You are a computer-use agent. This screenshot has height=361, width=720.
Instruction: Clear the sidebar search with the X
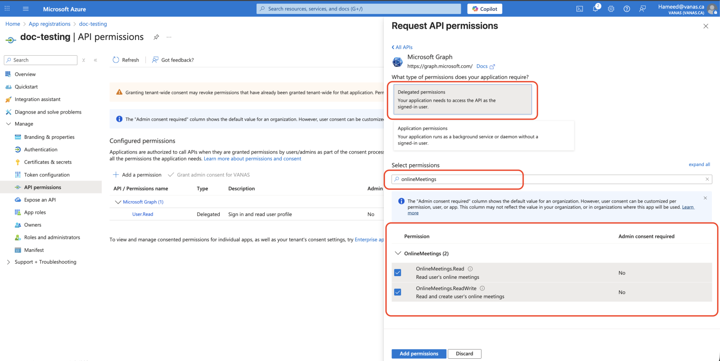point(84,60)
